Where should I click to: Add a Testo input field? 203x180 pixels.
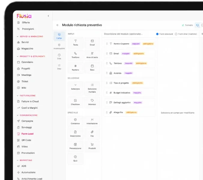75,43
